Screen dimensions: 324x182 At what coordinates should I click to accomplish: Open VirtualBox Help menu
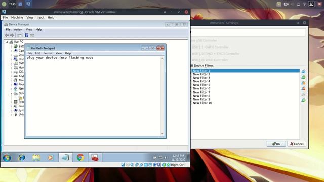pyautogui.click(x=51, y=18)
